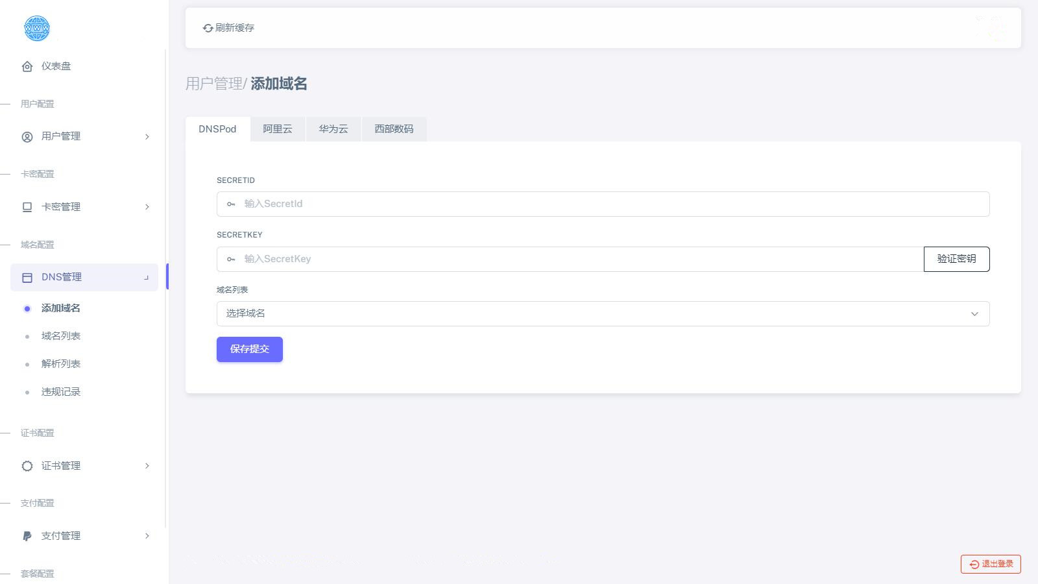Switch to the 阿里云 tab
Image resolution: width=1038 pixels, height=584 pixels.
[277, 129]
